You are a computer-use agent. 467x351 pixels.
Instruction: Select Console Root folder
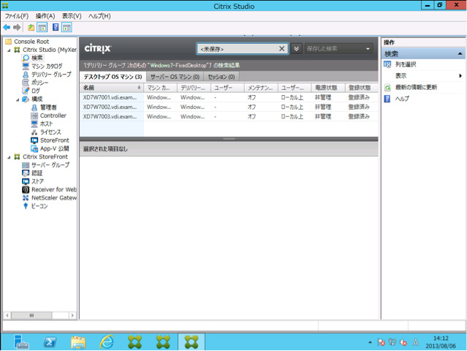click(x=31, y=42)
